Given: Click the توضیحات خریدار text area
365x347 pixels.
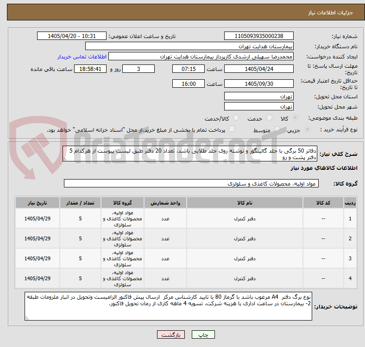Looking at the screenshot, I should pos(168,306).
